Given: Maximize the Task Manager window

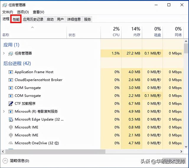Looking at the screenshot, I should click(x=169, y=5).
